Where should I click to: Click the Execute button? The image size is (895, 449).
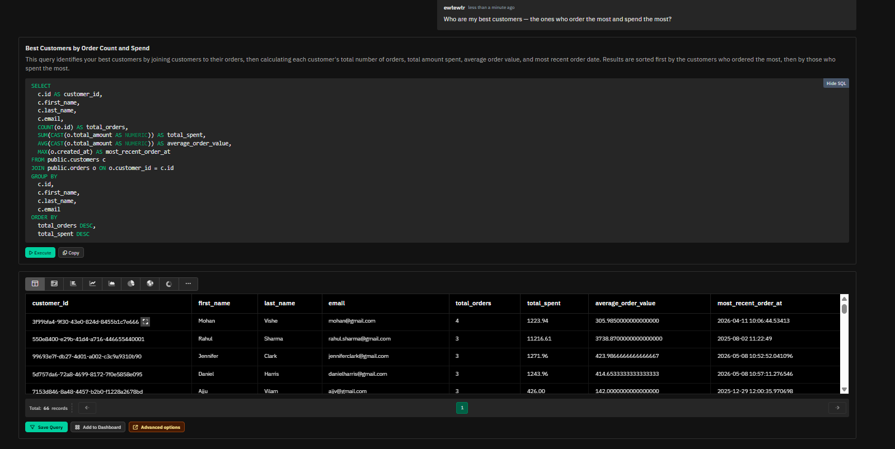[x=40, y=253]
